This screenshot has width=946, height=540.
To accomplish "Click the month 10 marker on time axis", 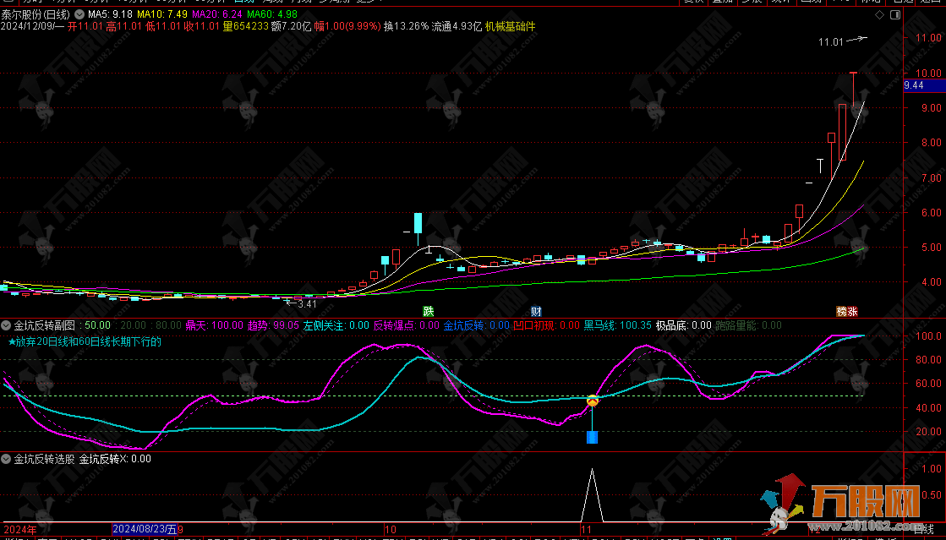I will [x=391, y=530].
